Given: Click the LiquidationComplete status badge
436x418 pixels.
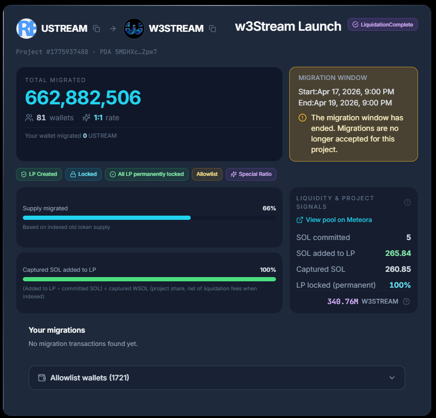Looking at the screenshot, I should [382, 24].
